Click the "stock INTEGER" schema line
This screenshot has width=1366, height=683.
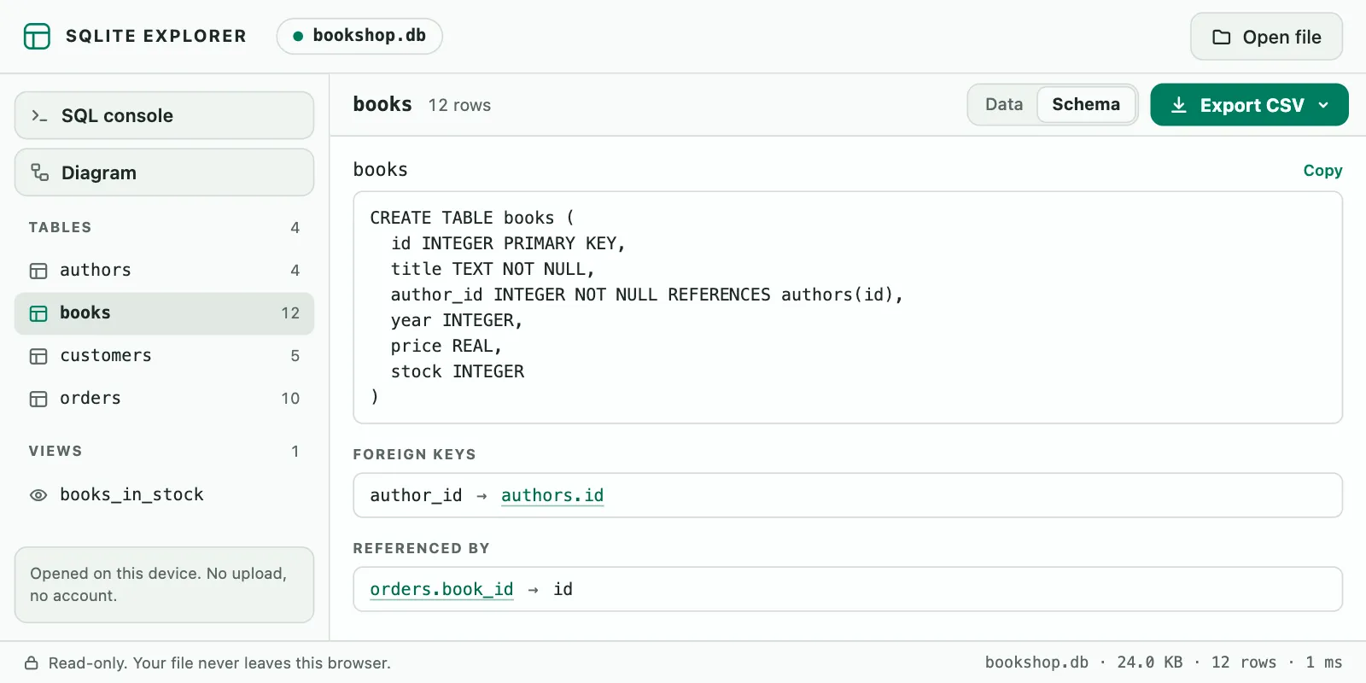pos(458,371)
